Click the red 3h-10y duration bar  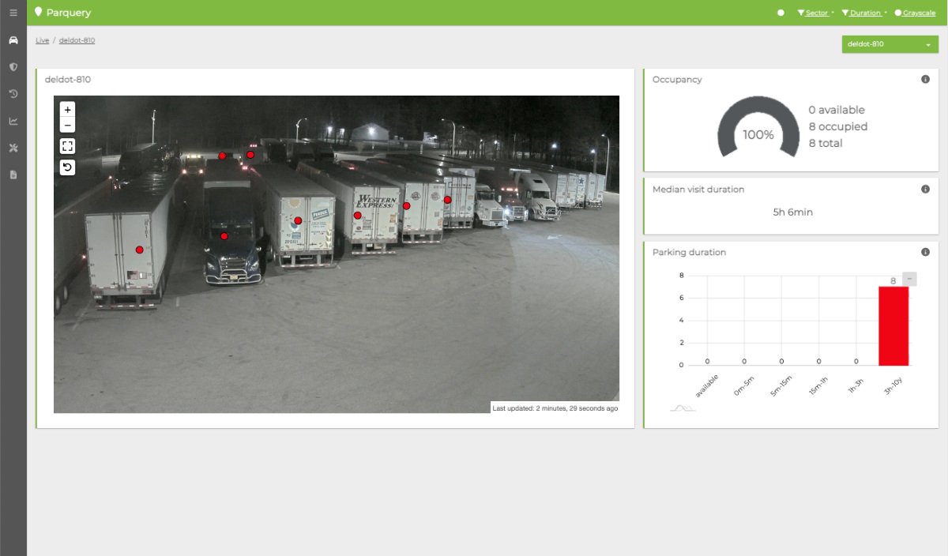click(x=893, y=325)
